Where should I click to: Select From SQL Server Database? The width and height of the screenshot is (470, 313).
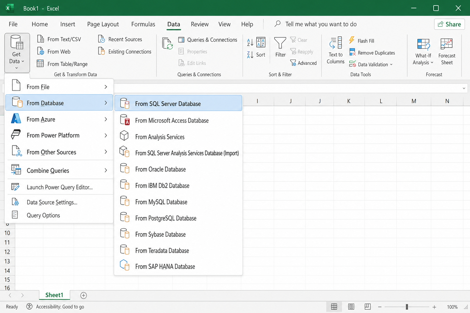pos(178,103)
